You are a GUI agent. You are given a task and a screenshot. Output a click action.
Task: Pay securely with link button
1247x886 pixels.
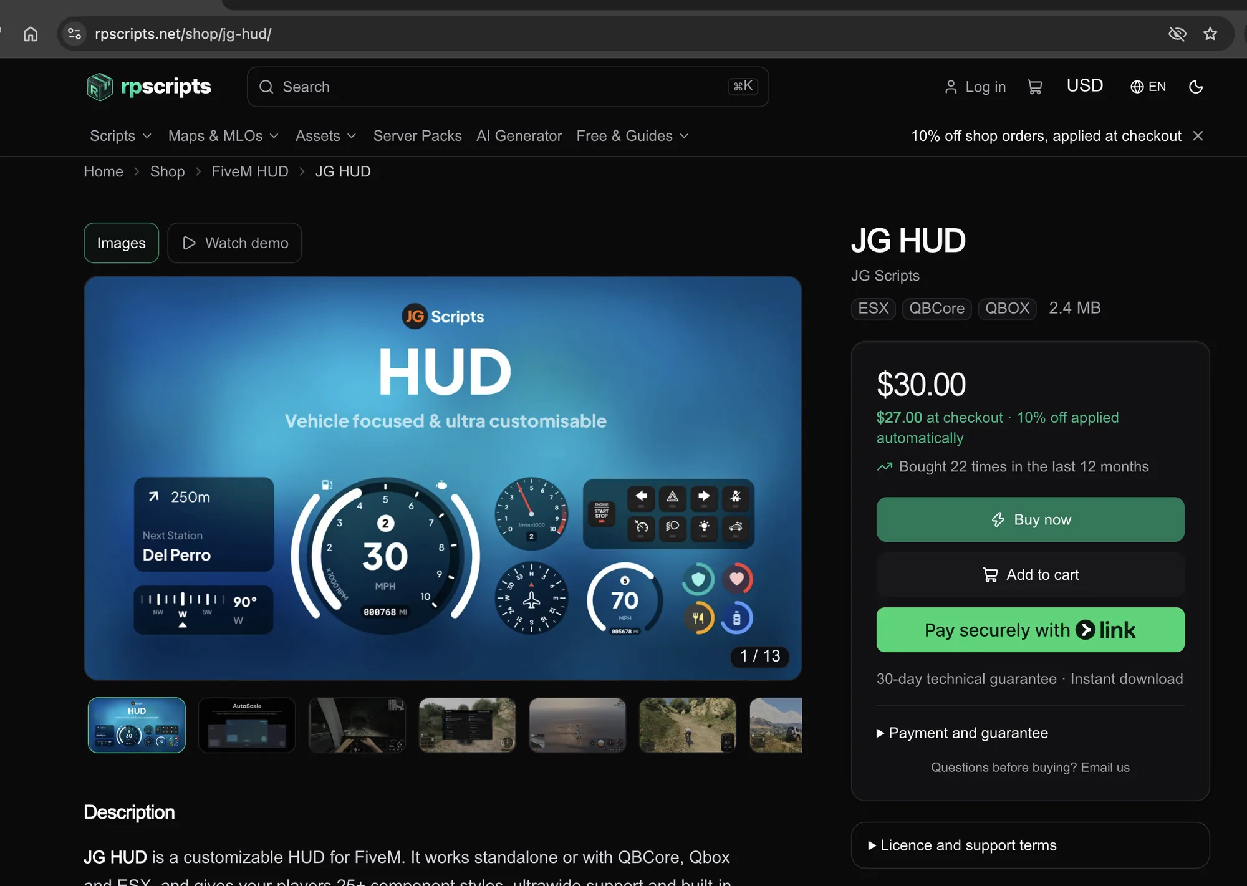(x=1030, y=630)
